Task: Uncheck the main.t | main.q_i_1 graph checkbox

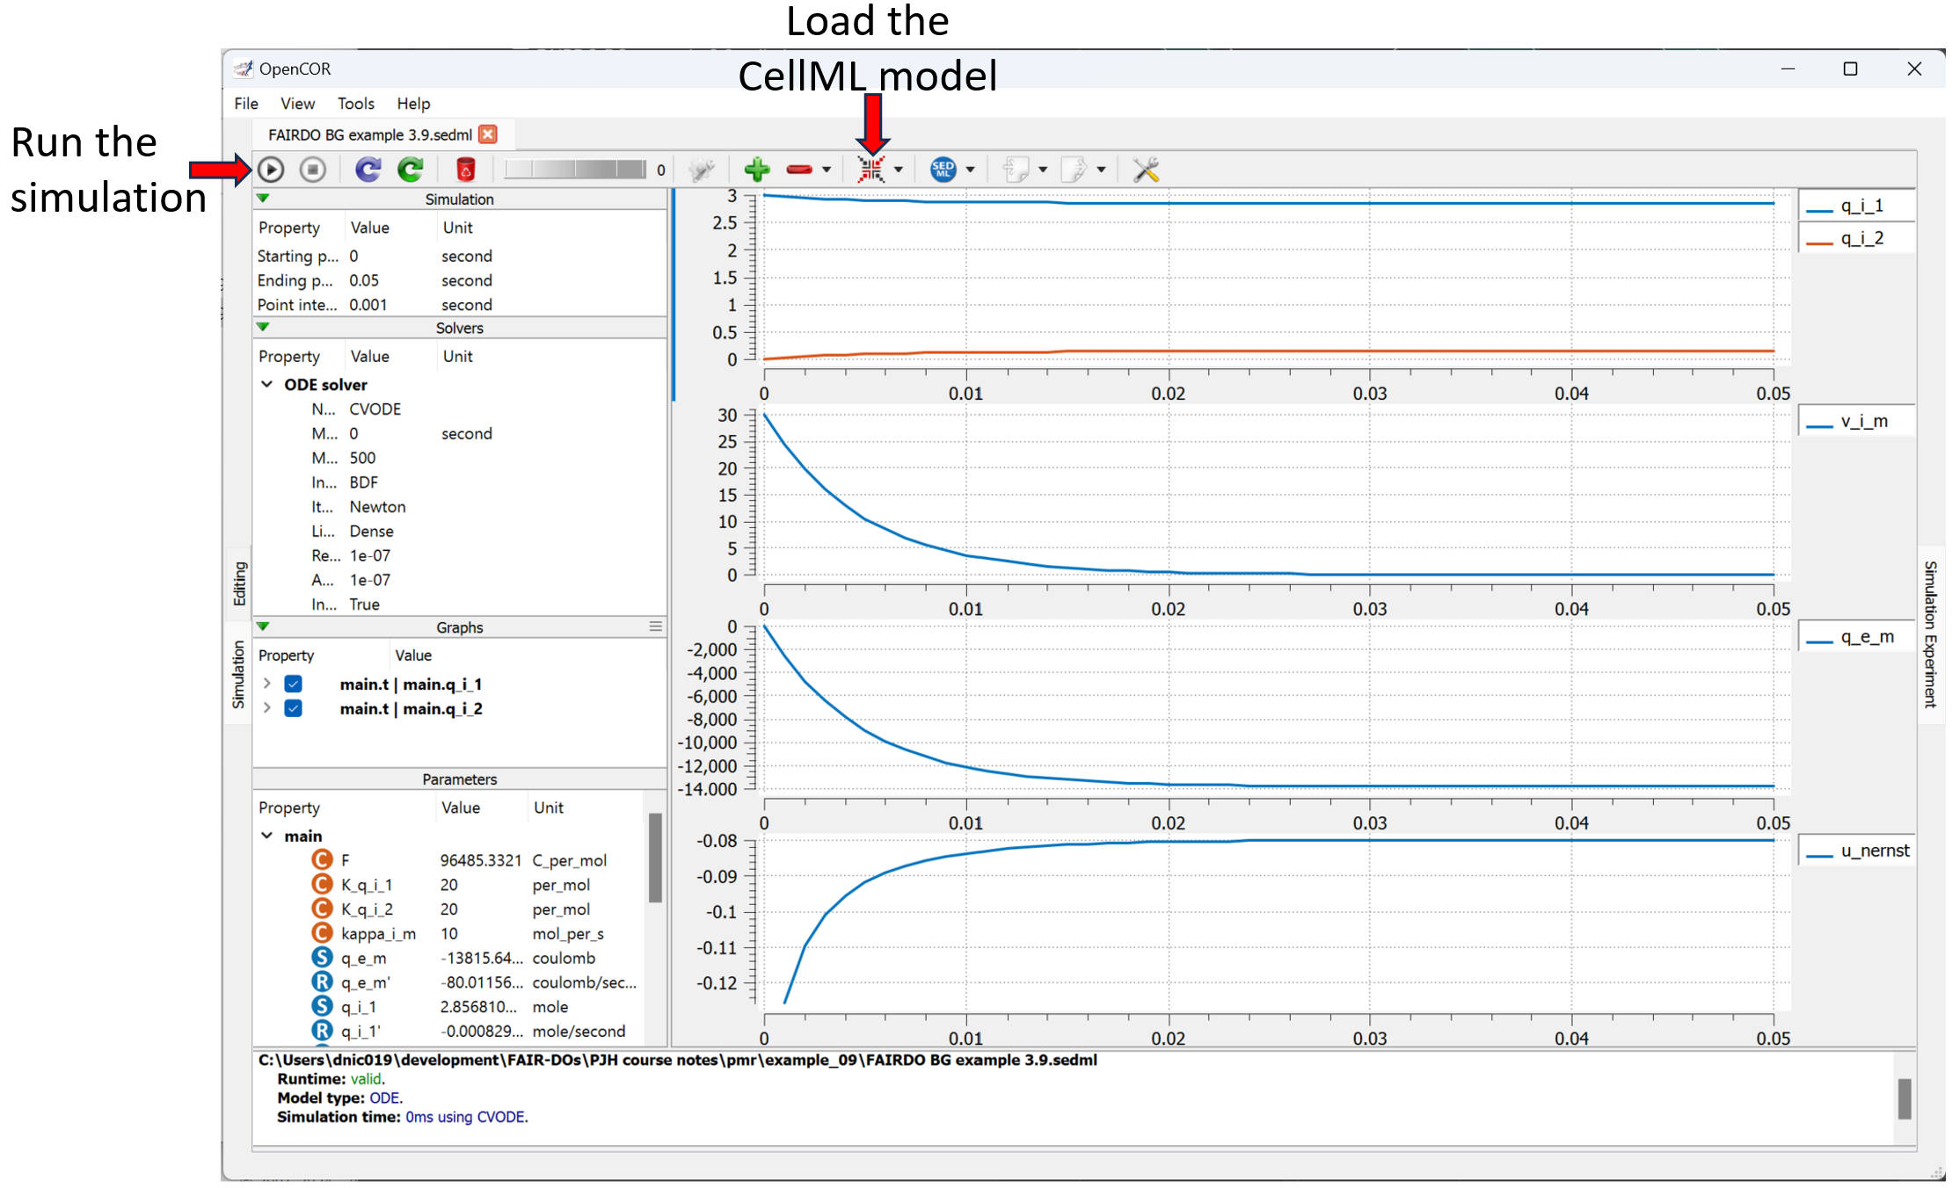Action: pyautogui.click(x=294, y=684)
